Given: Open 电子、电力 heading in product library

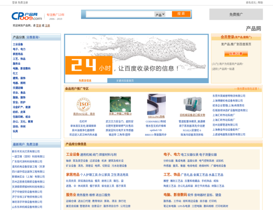Looking at the screenshot, I should tap(172, 155).
